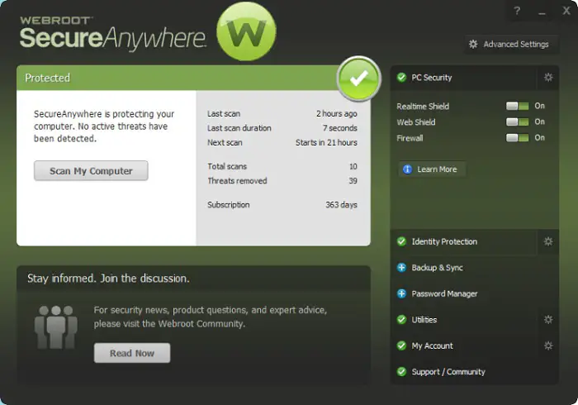Expand the Backup & Sync section
The height and width of the screenshot is (405, 578).
(x=475, y=268)
